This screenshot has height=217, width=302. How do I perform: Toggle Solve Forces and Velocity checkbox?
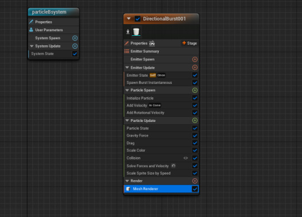[x=195, y=166]
